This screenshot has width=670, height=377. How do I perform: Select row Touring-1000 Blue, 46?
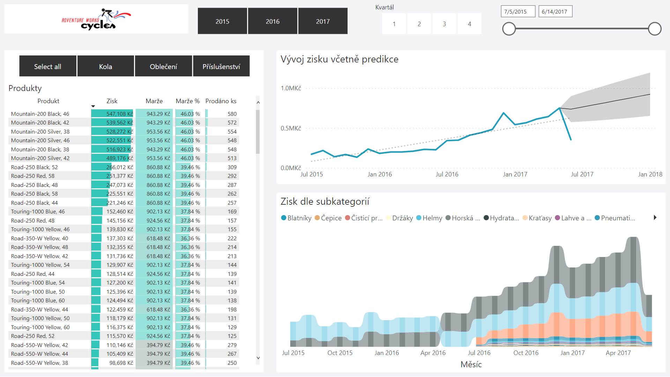[x=124, y=211]
